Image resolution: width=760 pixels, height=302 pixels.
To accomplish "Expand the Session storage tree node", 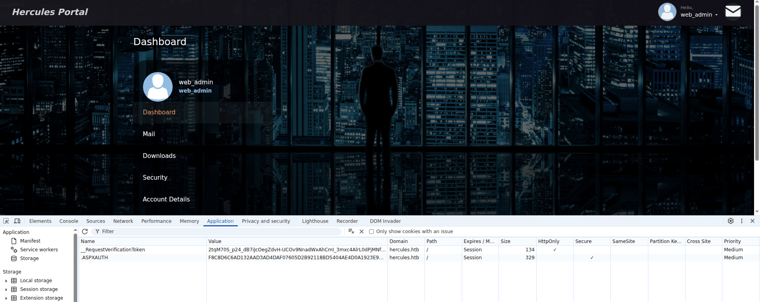I will (6, 289).
